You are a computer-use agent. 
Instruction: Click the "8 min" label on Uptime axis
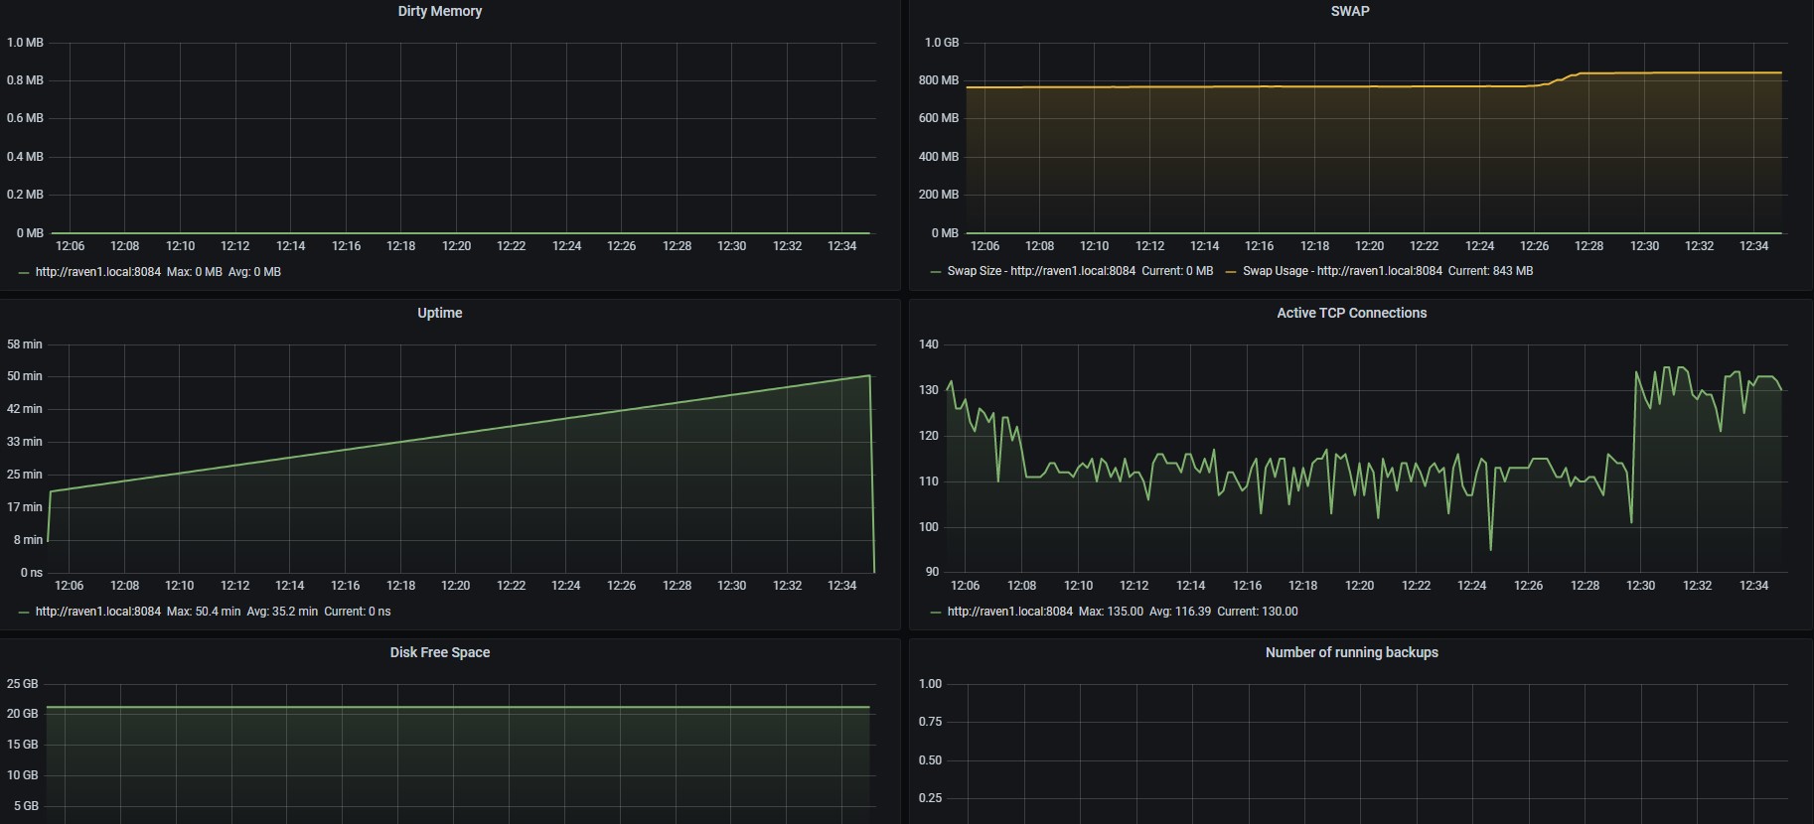tap(28, 540)
